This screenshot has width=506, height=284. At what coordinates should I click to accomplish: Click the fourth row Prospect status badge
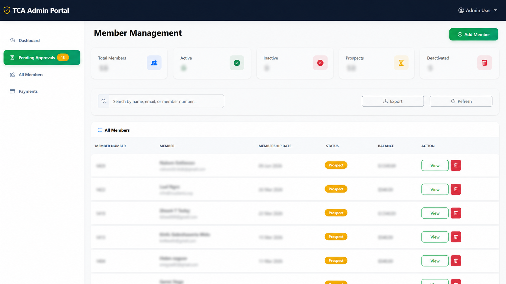click(336, 237)
